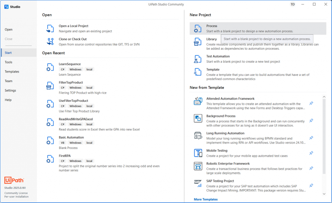Click the VB tag under Basic Automation

[63, 143]
